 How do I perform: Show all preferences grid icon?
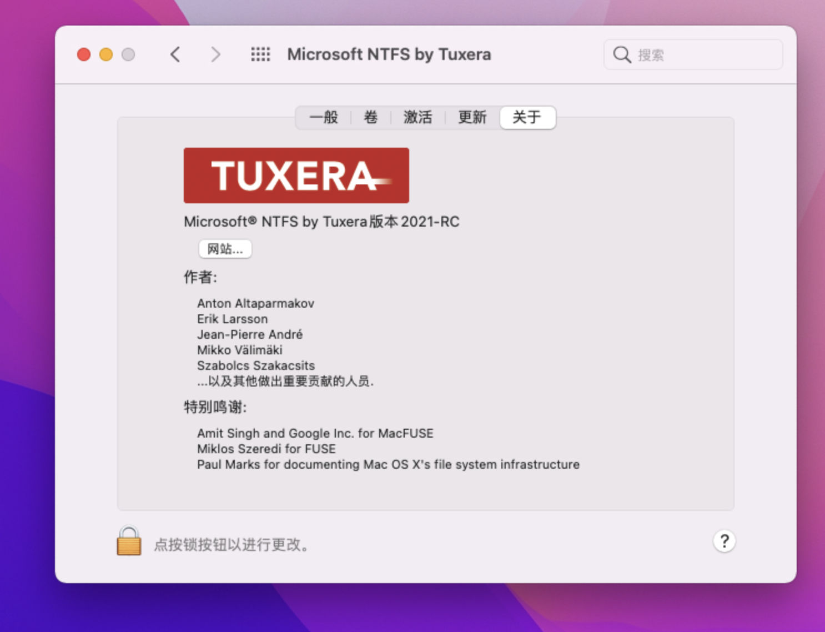click(x=260, y=54)
